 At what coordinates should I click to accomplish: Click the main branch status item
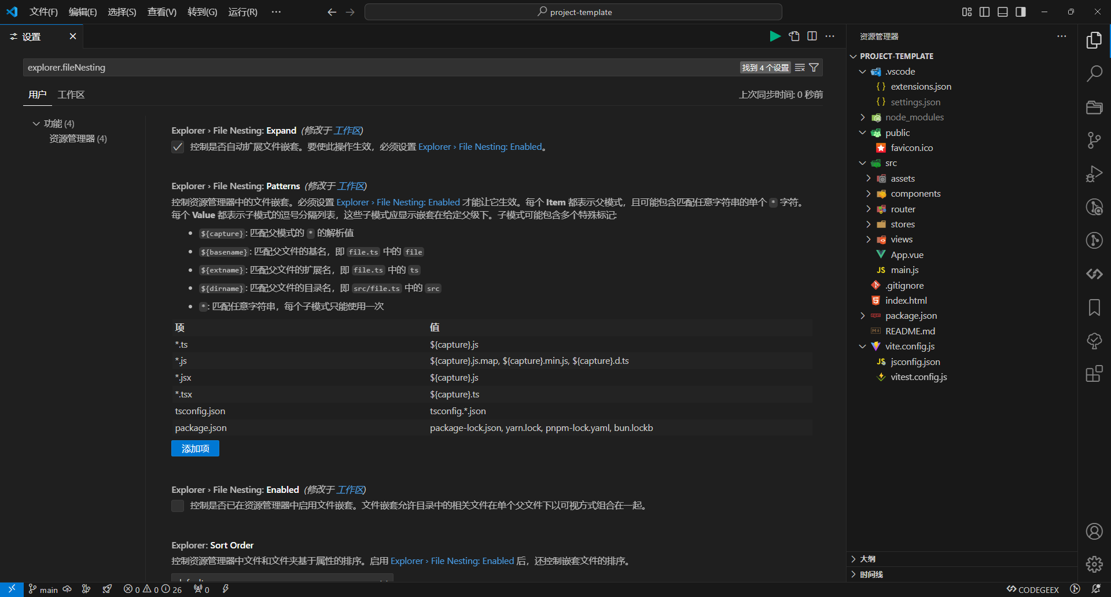(x=43, y=589)
